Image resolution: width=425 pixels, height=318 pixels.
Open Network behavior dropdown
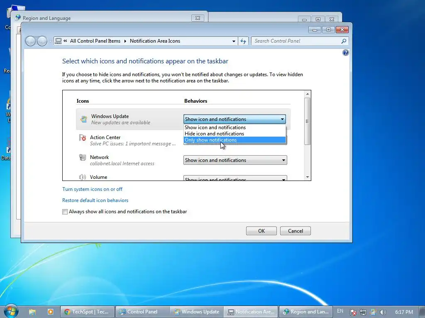pyautogui.click(x=235, y=160)
